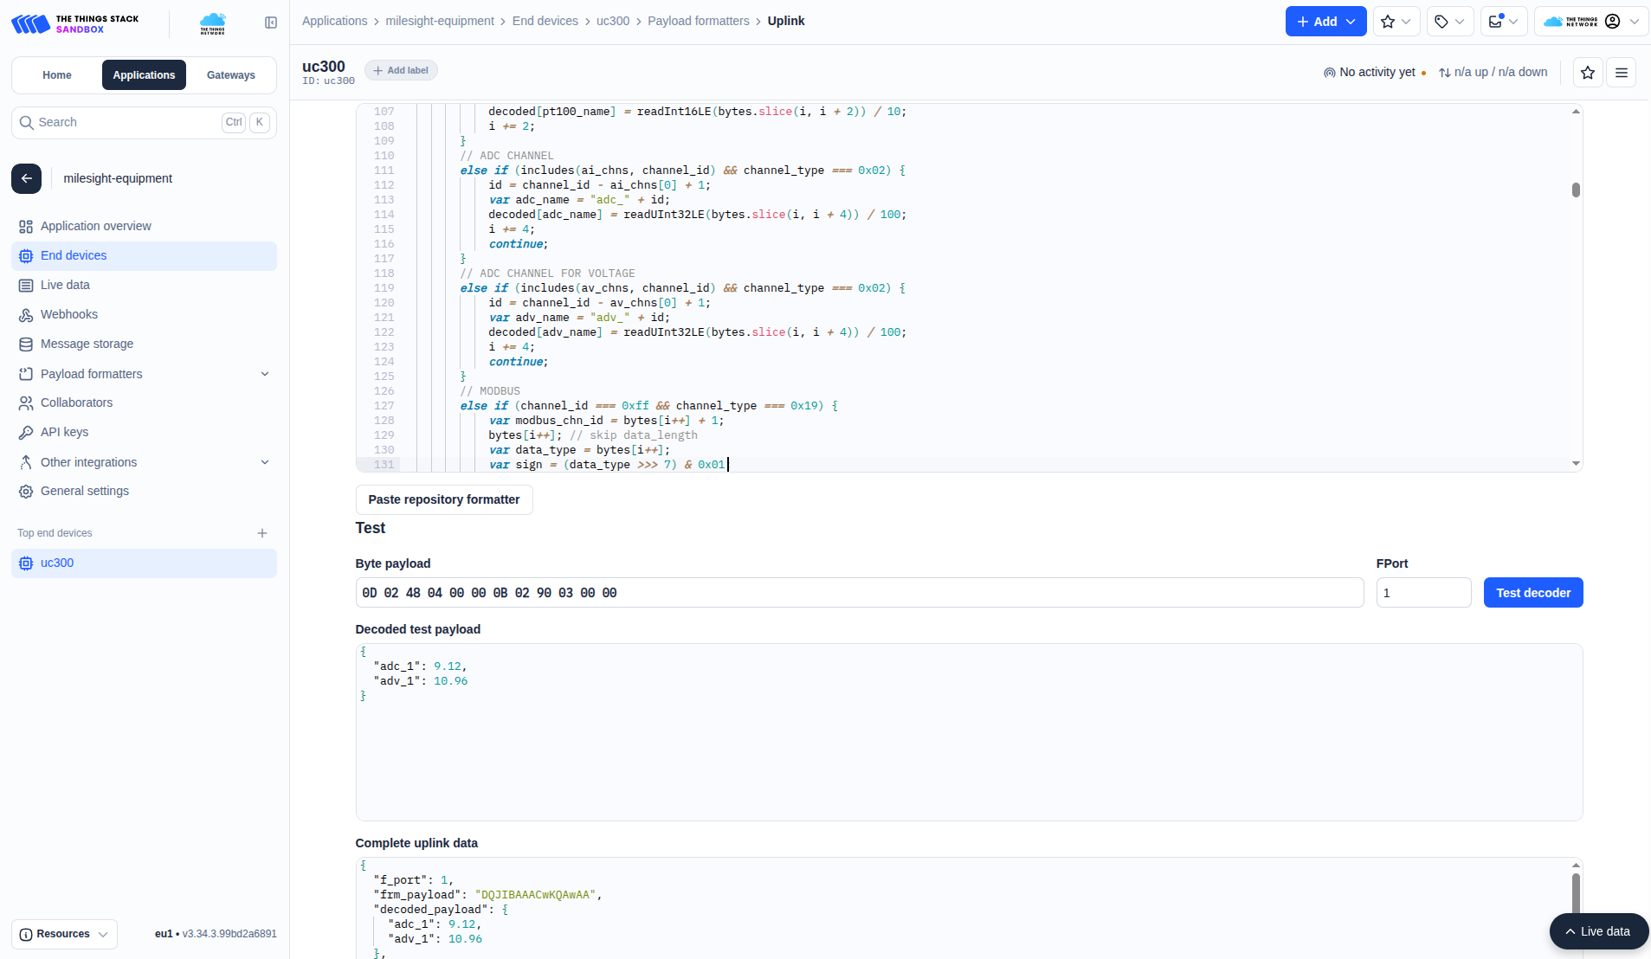Click the back arrow beside milesight-equipment
The width and height of the screenshot is (1651, 959).
[x=27, y=178]
